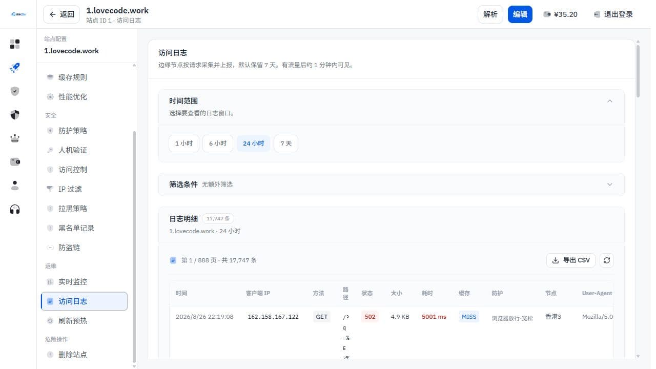Click the 5001 ms latency value
Viewport: 656px width, 369px height.
point(434,317)
